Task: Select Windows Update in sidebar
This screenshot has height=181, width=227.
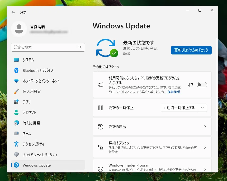Action: [48, 165]
